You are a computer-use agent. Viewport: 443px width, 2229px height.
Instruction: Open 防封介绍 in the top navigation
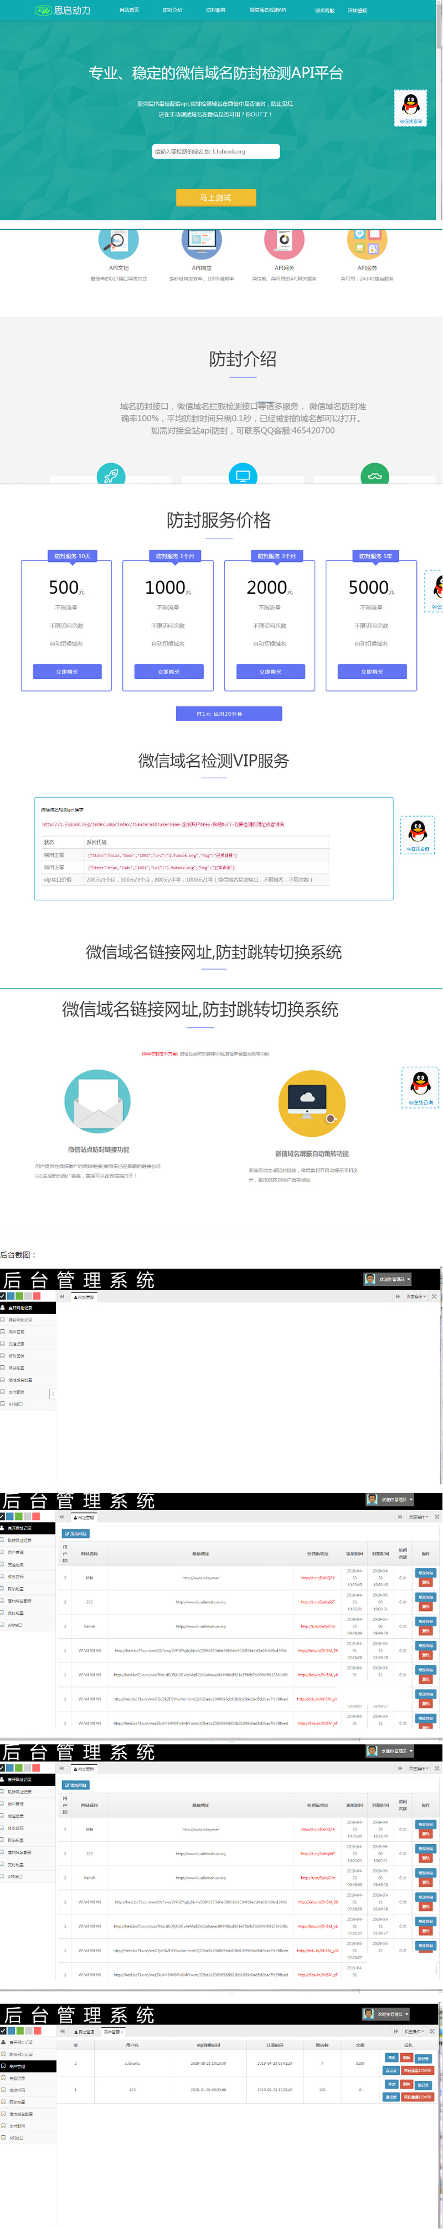[172, 11]
